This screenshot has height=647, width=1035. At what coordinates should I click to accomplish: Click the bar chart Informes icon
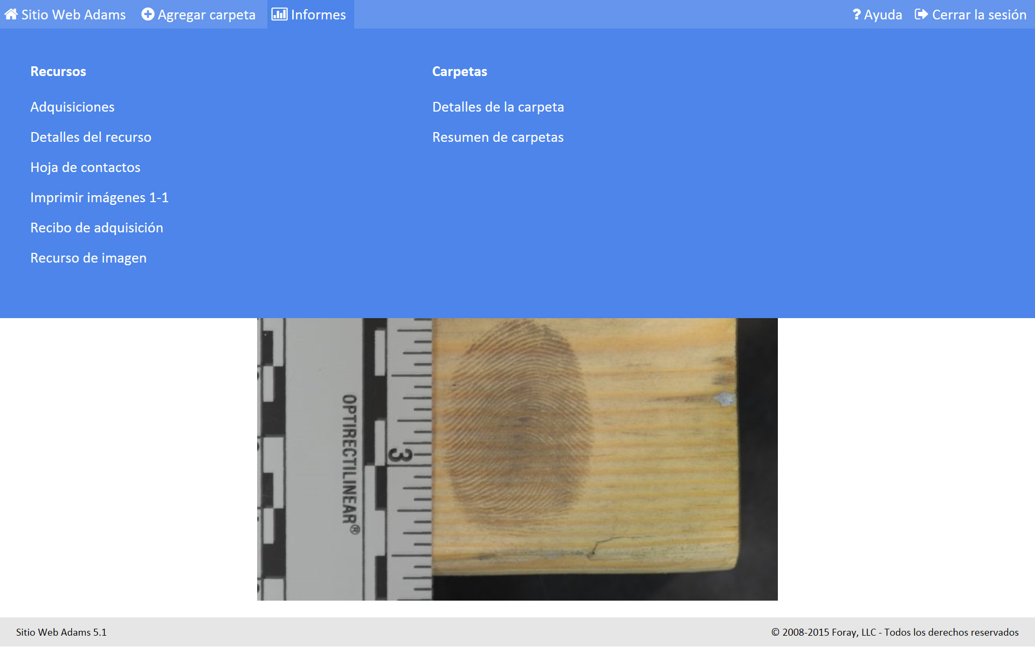pyautogui.click(x=279, y=14)
